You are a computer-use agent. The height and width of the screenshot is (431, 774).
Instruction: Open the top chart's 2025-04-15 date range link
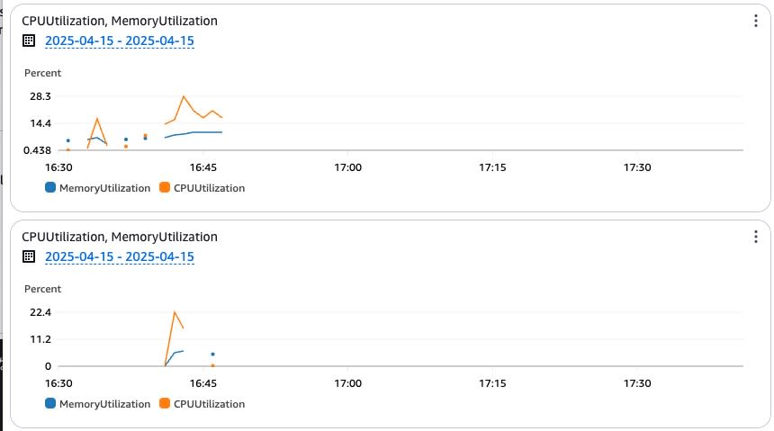tap(120, 40)
